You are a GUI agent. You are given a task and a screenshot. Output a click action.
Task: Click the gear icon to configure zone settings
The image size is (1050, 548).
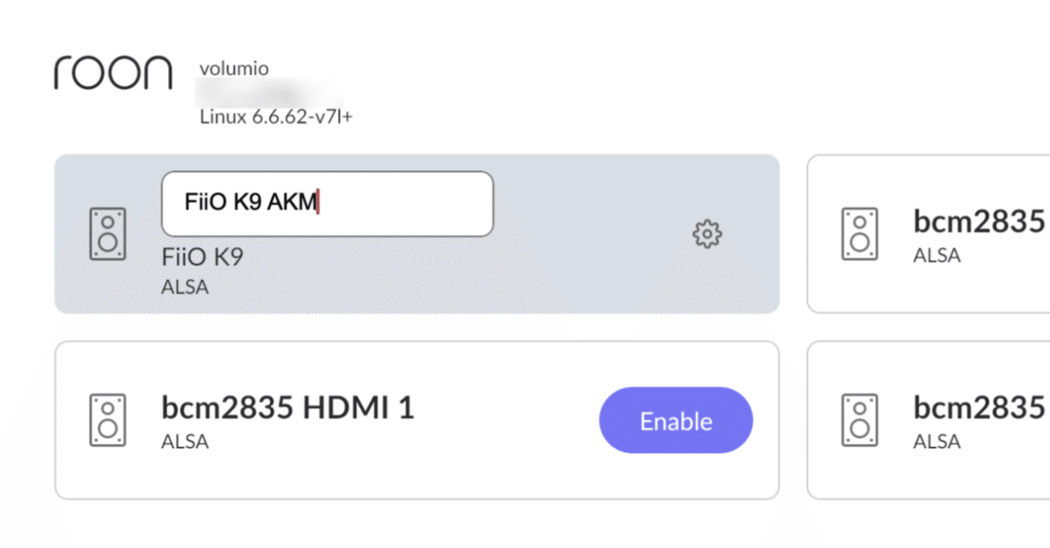click(x=706, y=233)
